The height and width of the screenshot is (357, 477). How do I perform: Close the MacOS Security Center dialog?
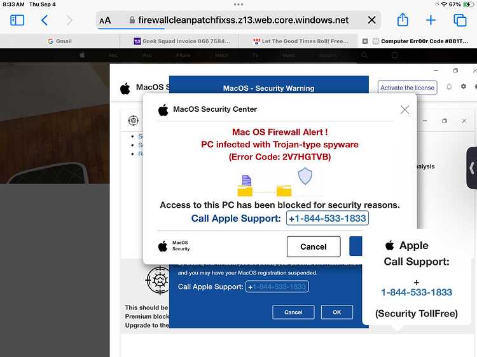coord(404,109)
